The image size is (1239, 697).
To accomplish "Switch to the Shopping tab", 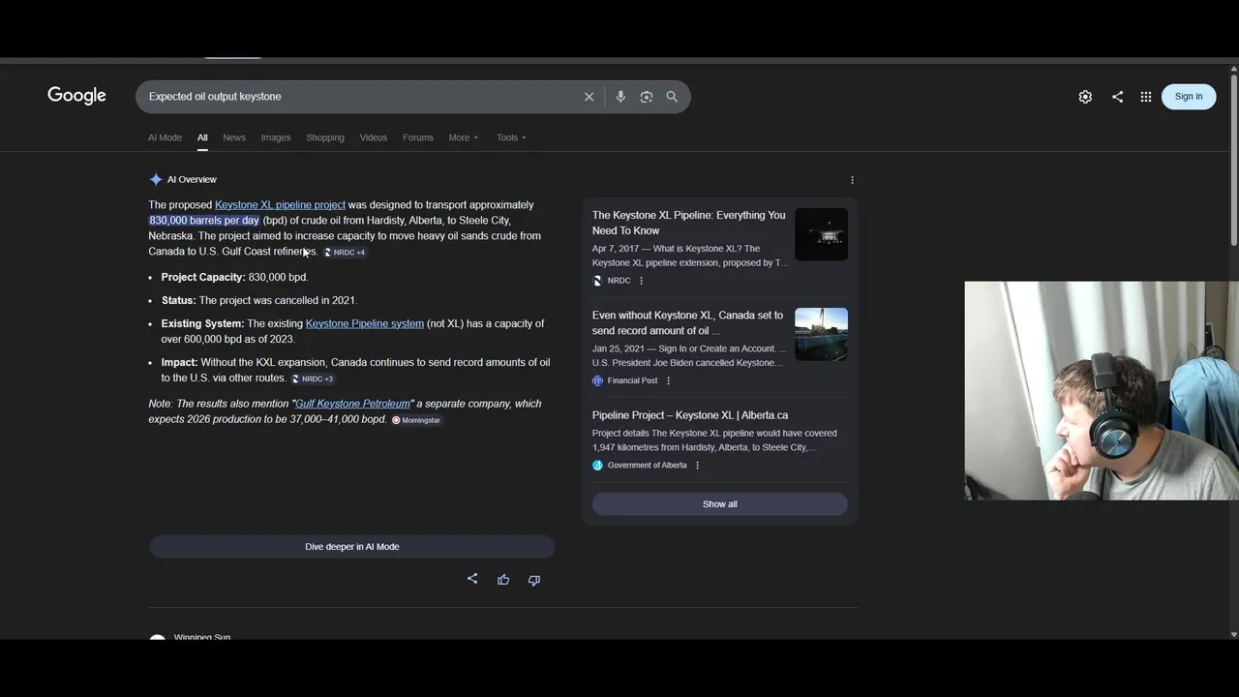I will click(x=325, y=137).
